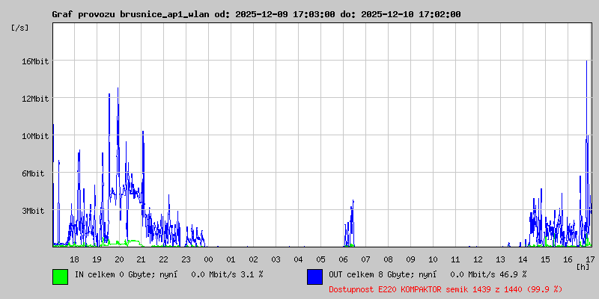Click the hour 02 x-axis label
This screenshot has height=299, width=599.
coord(254,259)
